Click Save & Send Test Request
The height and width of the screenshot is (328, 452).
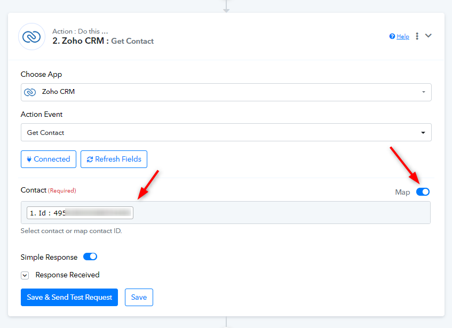click(x=69, y=297)
